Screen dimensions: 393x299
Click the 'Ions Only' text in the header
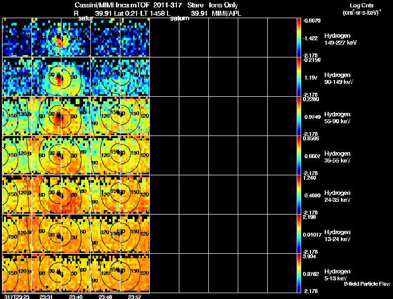(x=224, y=5)
